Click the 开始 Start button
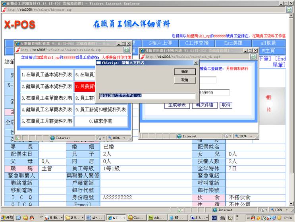Image resolution: width=295 pixels, height=222 pixels. point(7,218)
